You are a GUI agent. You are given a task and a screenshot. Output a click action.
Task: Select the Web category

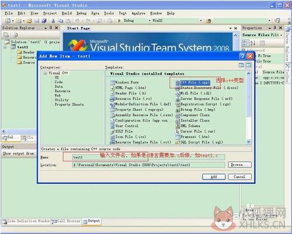[x=58, y=96]
